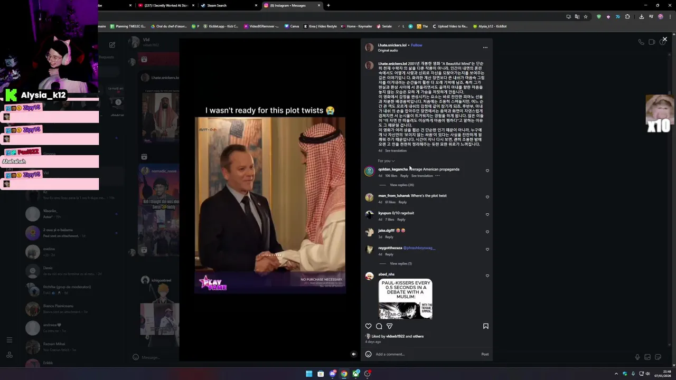The height and width of the screenshot is (380, 676).
Task: Click the microphone icon in message box
Action: 637,357
